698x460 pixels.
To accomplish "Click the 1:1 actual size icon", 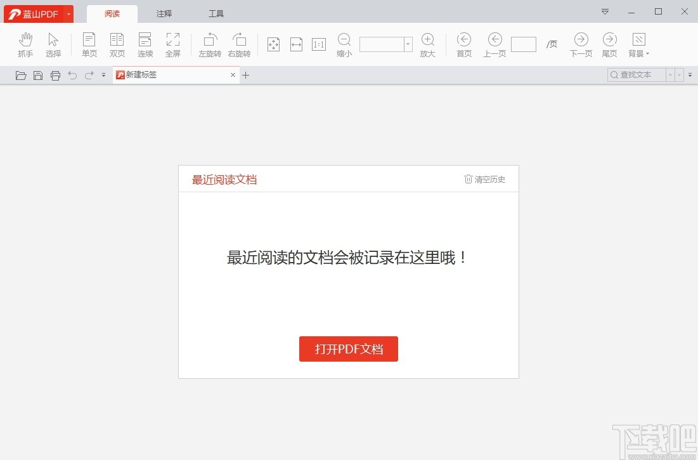I will (x=318, y=44).
